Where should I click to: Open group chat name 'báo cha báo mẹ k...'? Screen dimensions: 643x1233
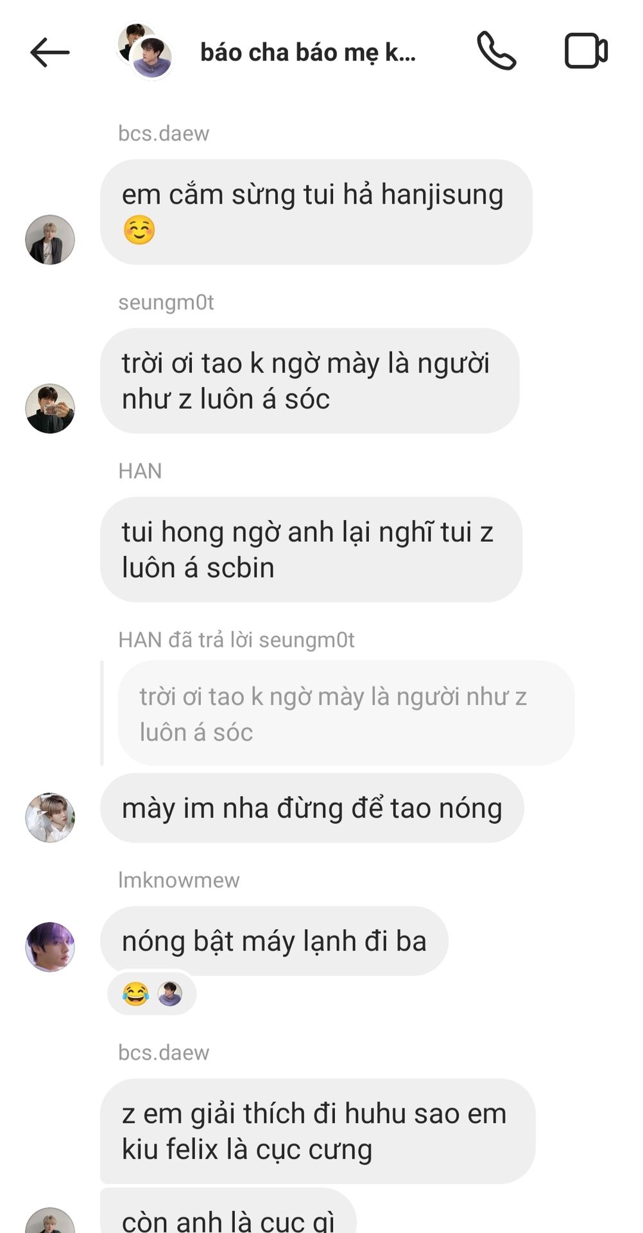[x=308, y=53]
